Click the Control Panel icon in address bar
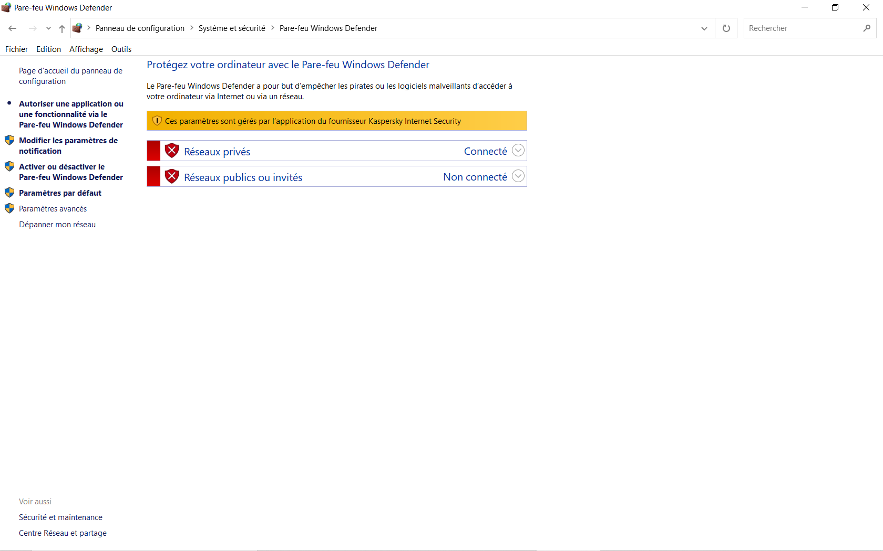Screen dimensions: 883x551 77,28
